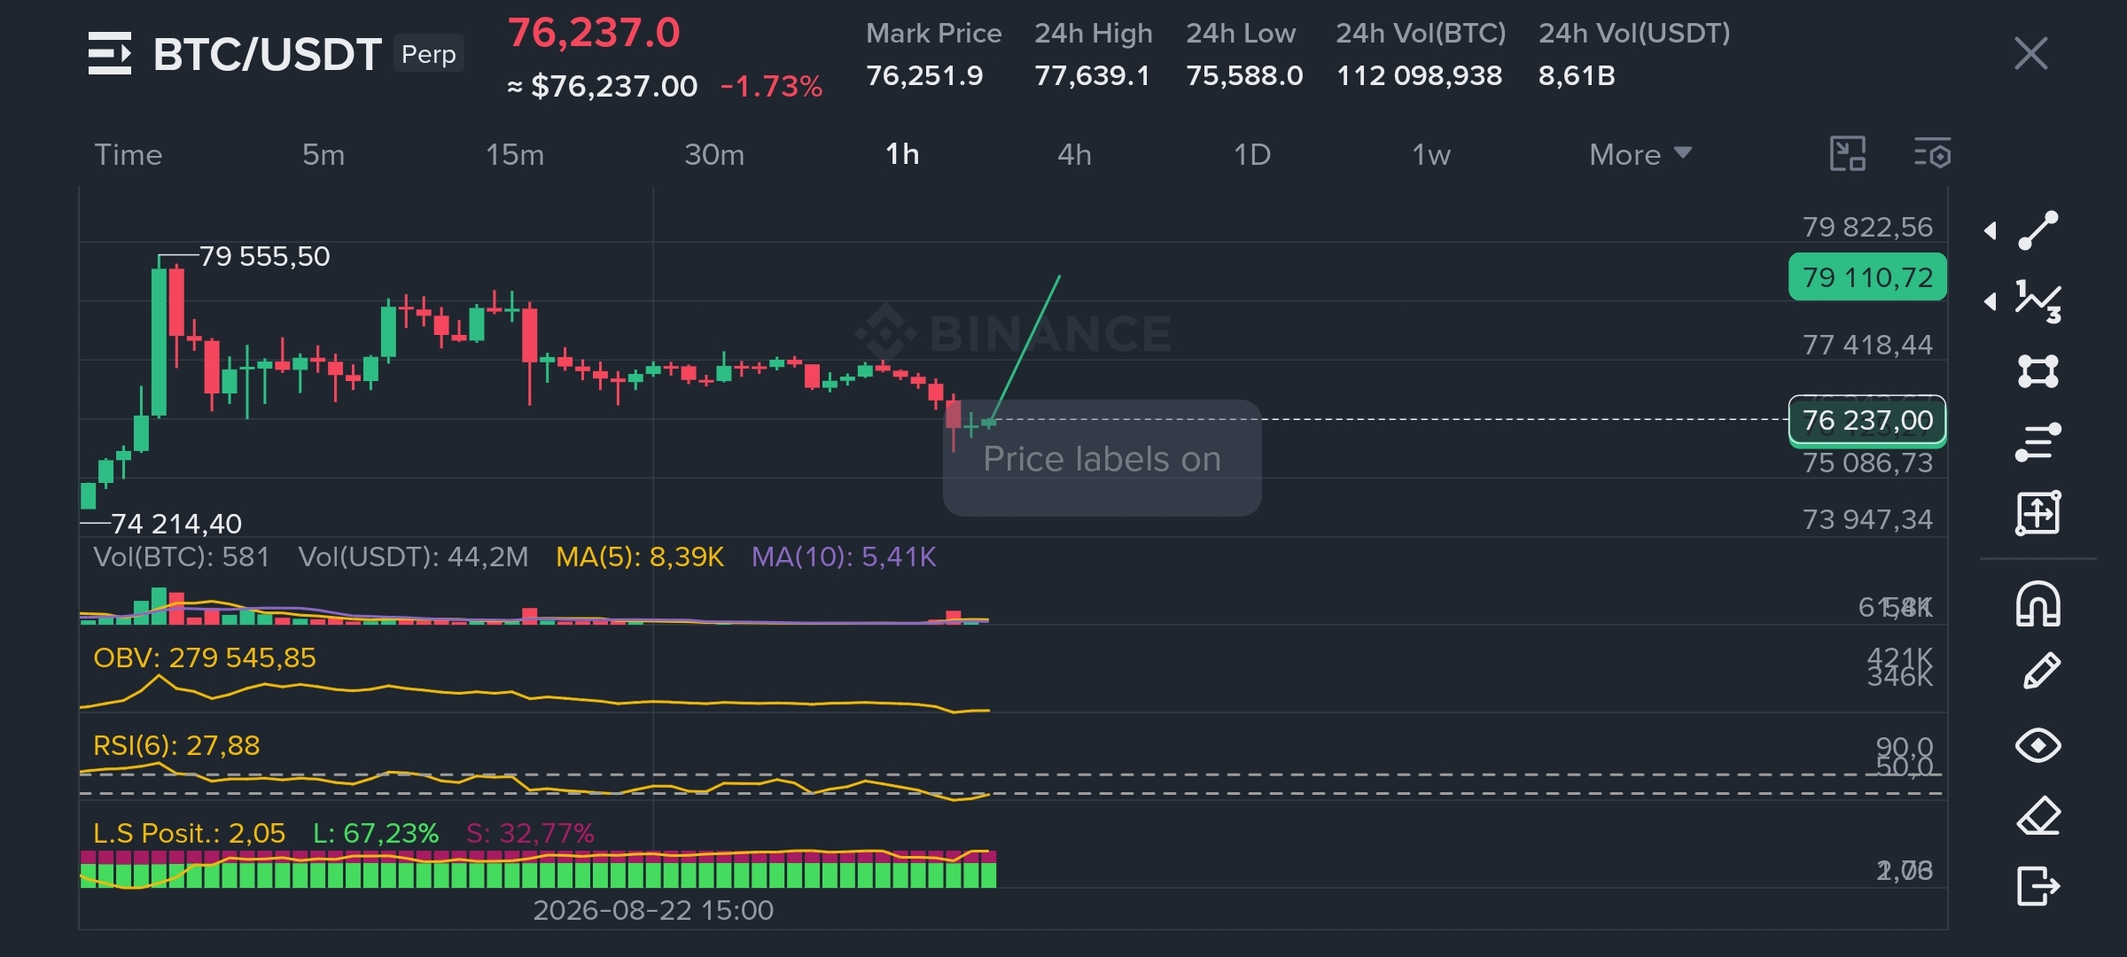Select the wave pattern drawing tool
This screenshot has height=957, width=2127.
point(2038,301)
